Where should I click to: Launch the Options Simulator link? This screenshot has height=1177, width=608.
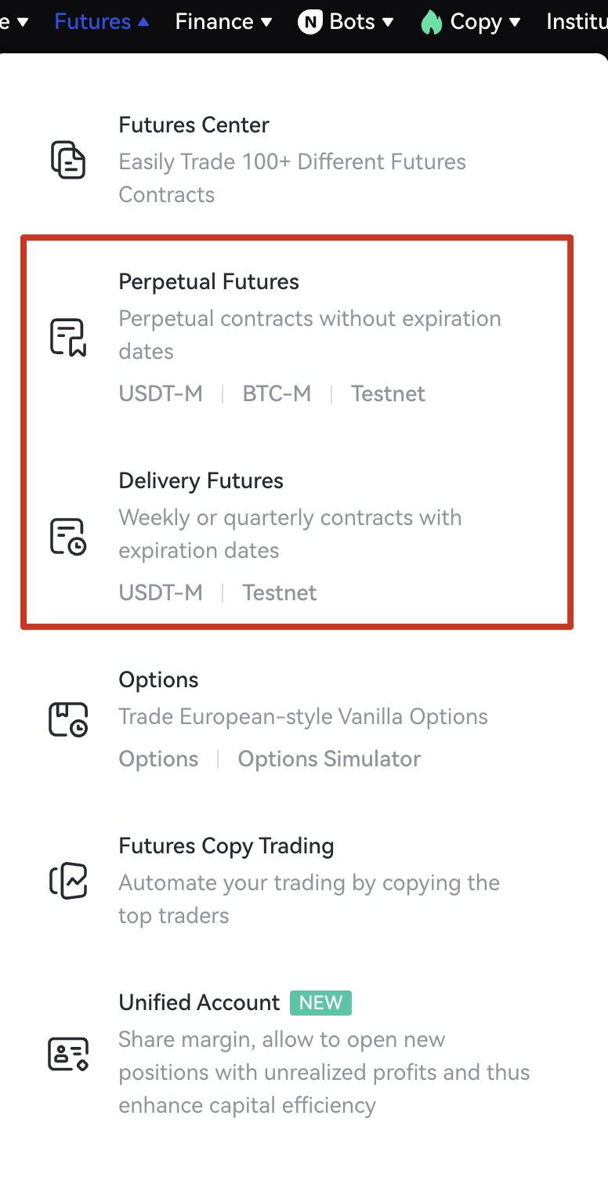point(329,759)
